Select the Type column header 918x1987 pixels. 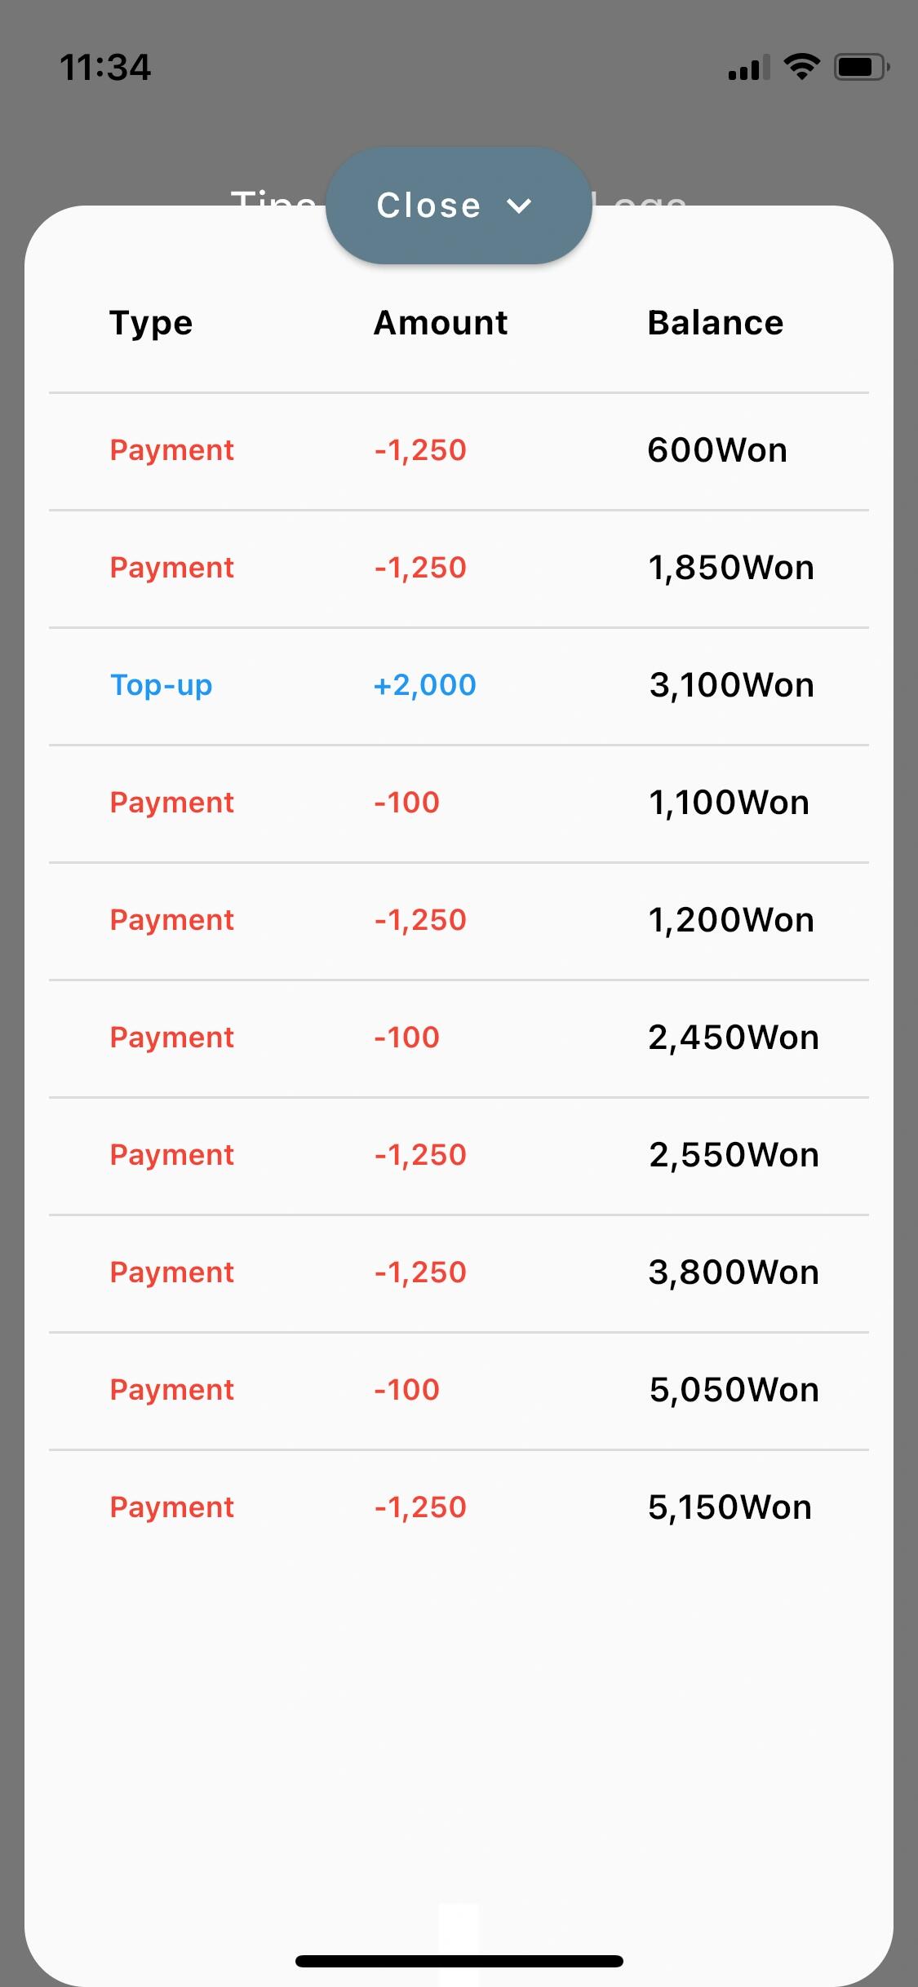pos(151,323)
